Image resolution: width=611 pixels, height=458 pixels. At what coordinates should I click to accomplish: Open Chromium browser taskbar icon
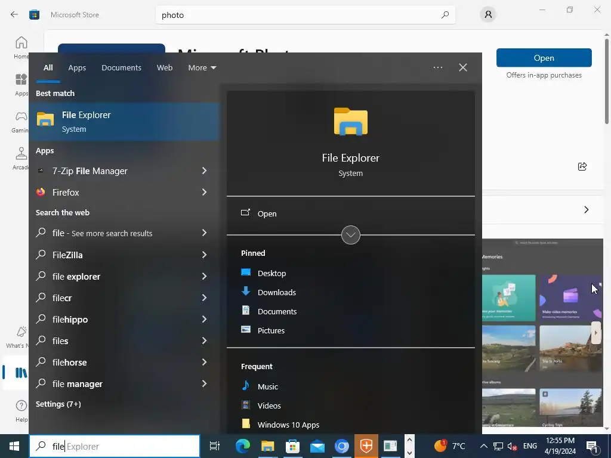coord(342,446)
